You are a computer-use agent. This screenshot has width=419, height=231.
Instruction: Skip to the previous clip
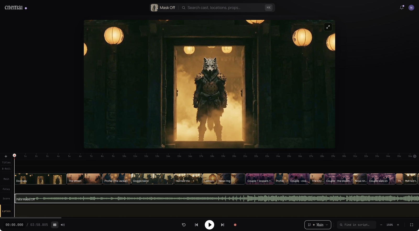[x=196, y=225]
